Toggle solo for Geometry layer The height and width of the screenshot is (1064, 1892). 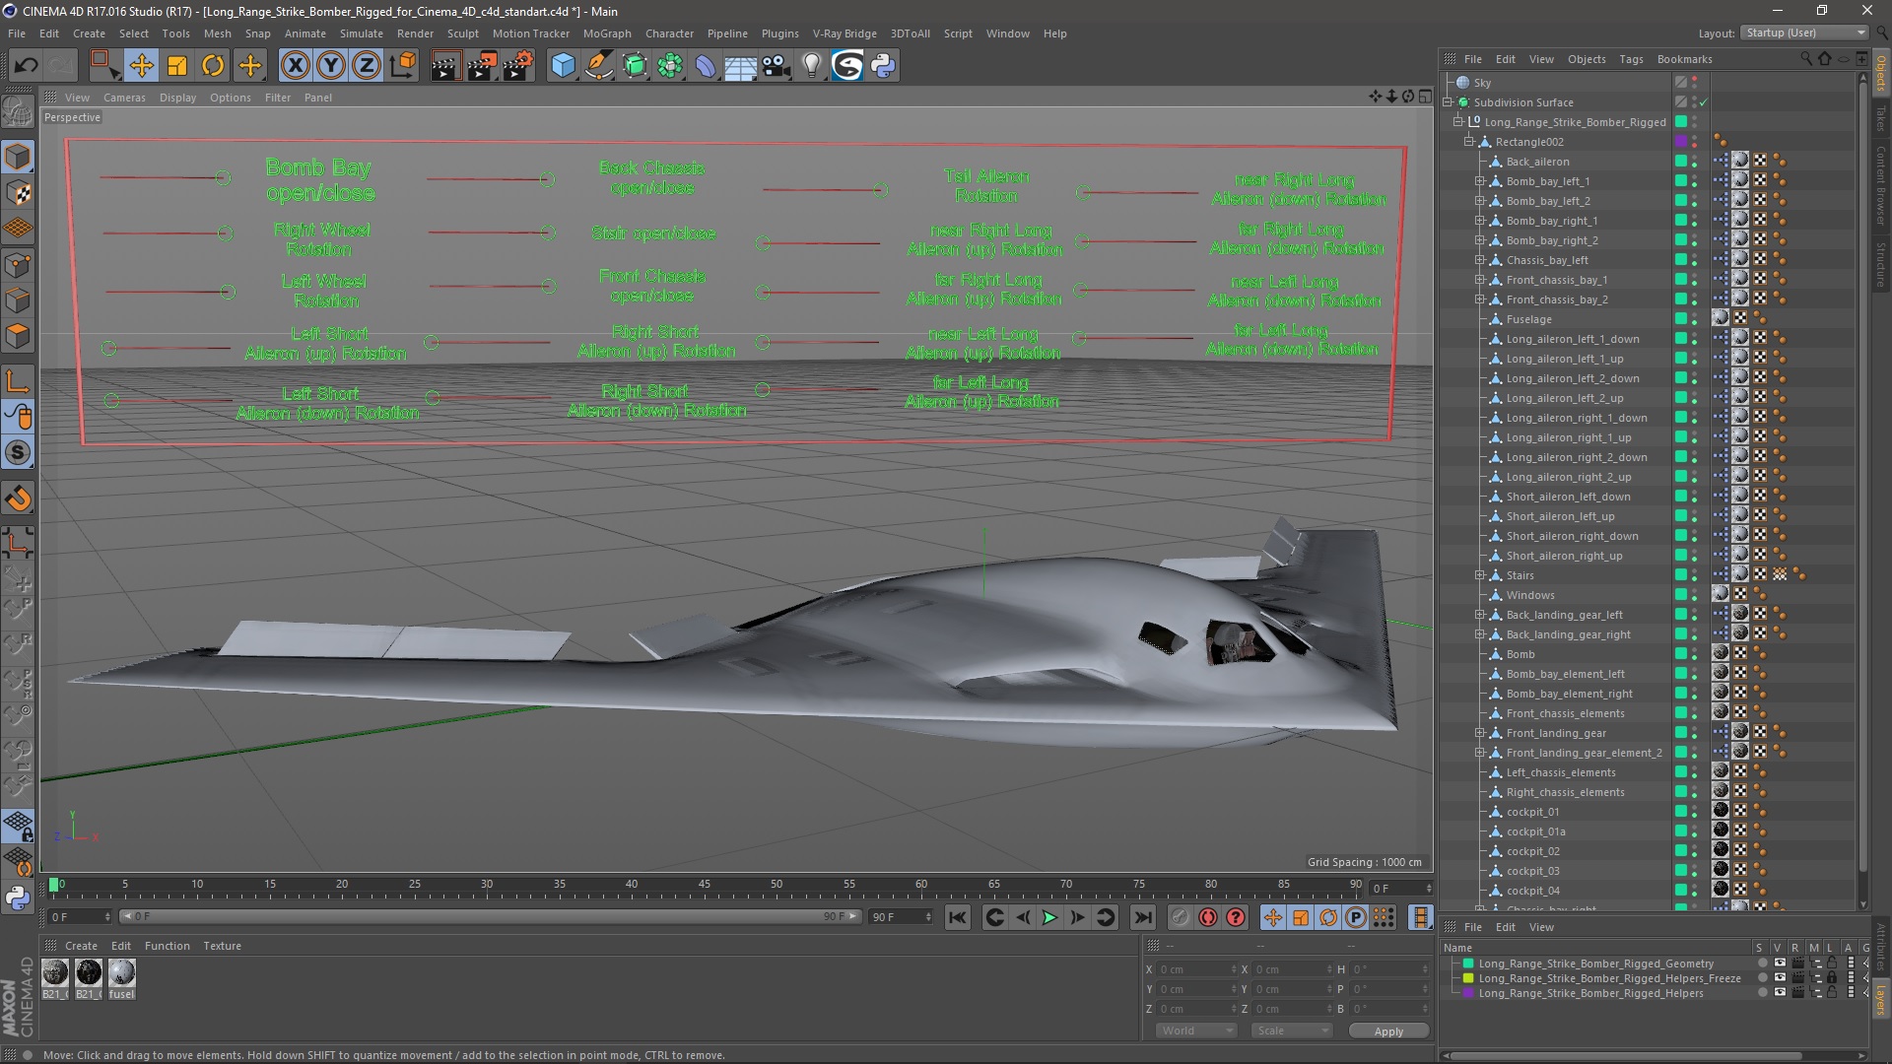click(x=1762, y=964)
